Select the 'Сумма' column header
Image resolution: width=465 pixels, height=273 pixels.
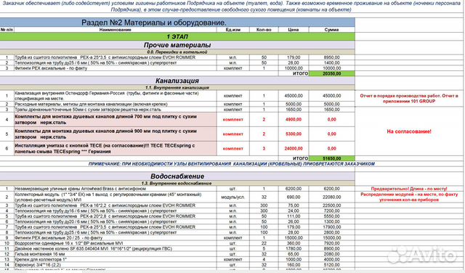pyautogui.click(x=332, y=30)
